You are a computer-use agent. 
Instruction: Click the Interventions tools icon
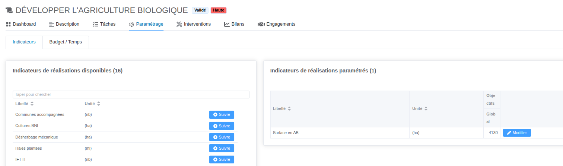(179, 24)
